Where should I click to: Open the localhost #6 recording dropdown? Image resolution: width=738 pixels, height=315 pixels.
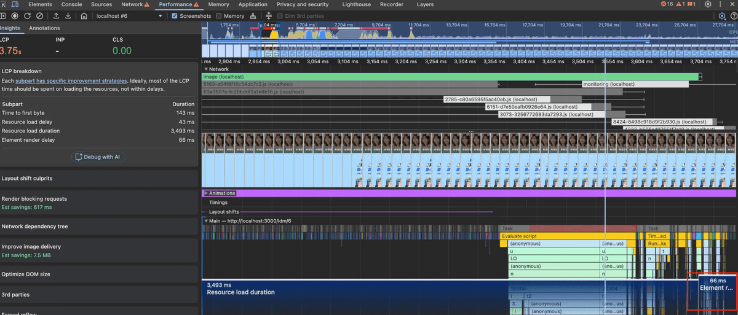click(x=128, y=16)
